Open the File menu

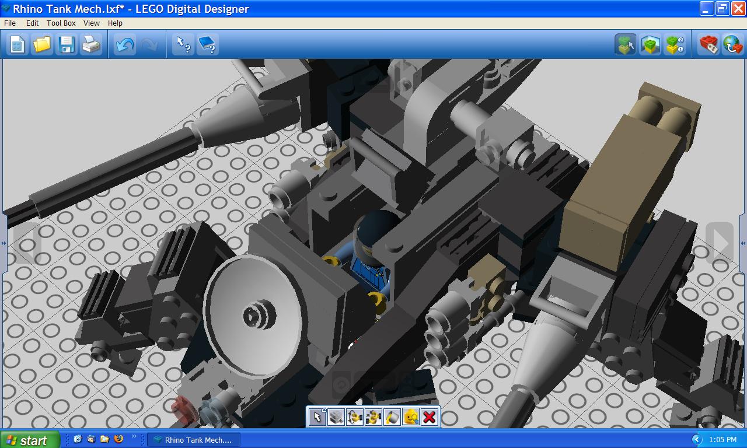tap(10, 23)
